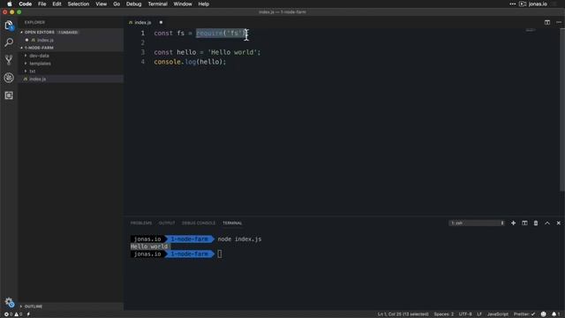Open the Search view in the activity bar
This screenshot has width=565, height=318.
[x=9, y=42]
